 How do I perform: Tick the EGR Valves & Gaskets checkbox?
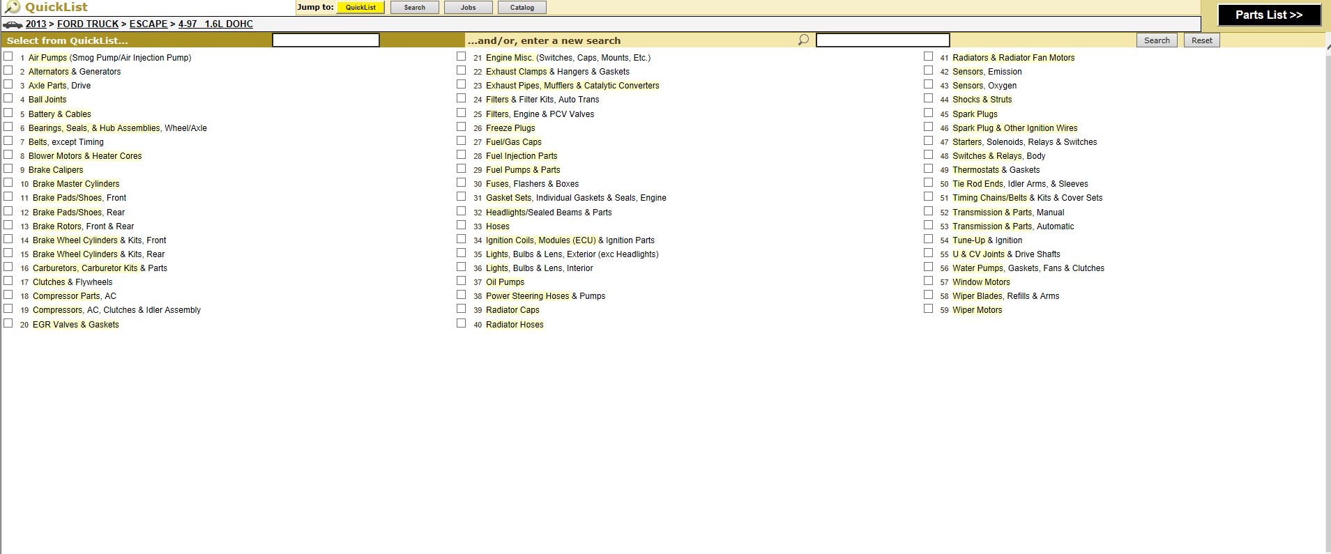coord(8,323)
